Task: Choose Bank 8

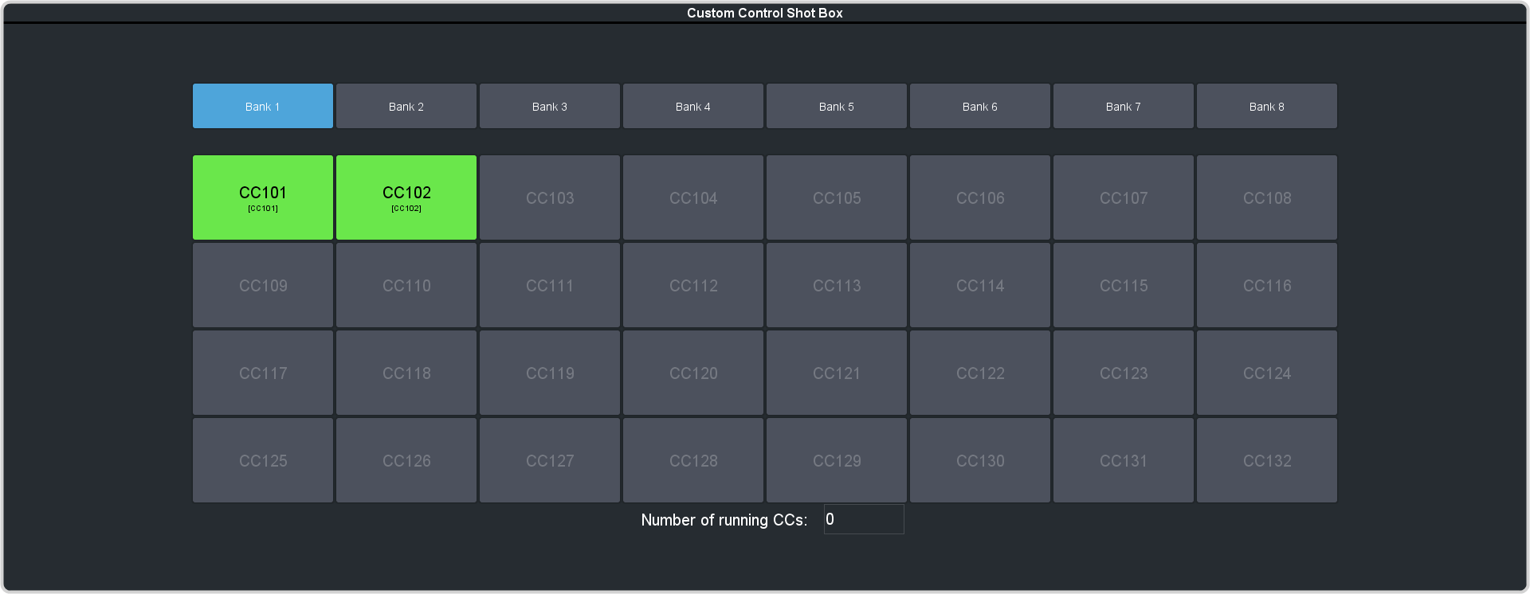Action: click(1267, 106)
